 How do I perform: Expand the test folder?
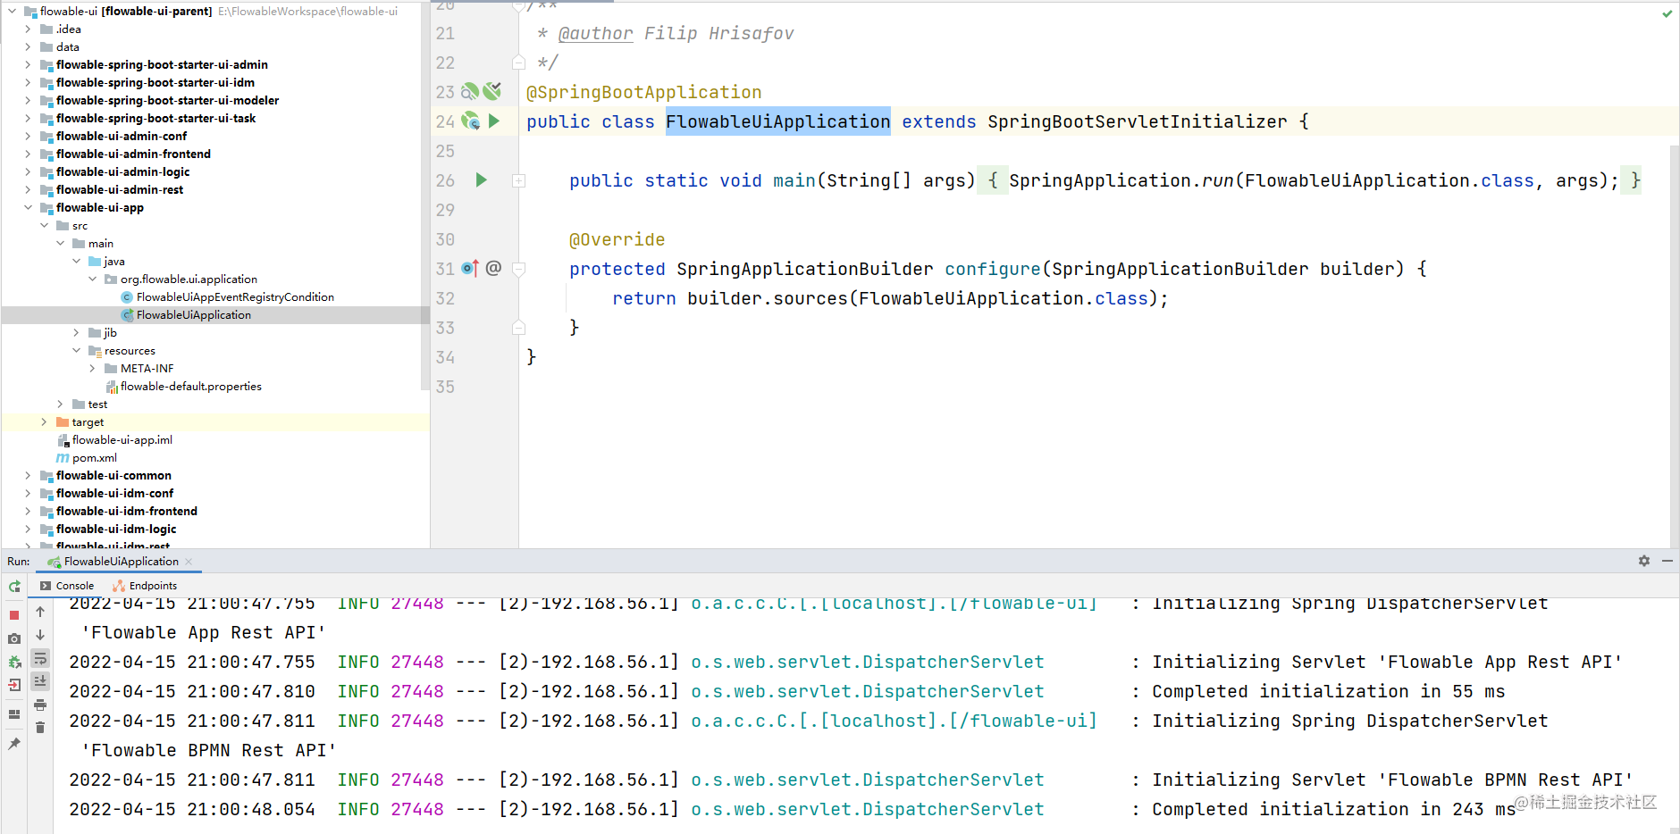(60, 404)
